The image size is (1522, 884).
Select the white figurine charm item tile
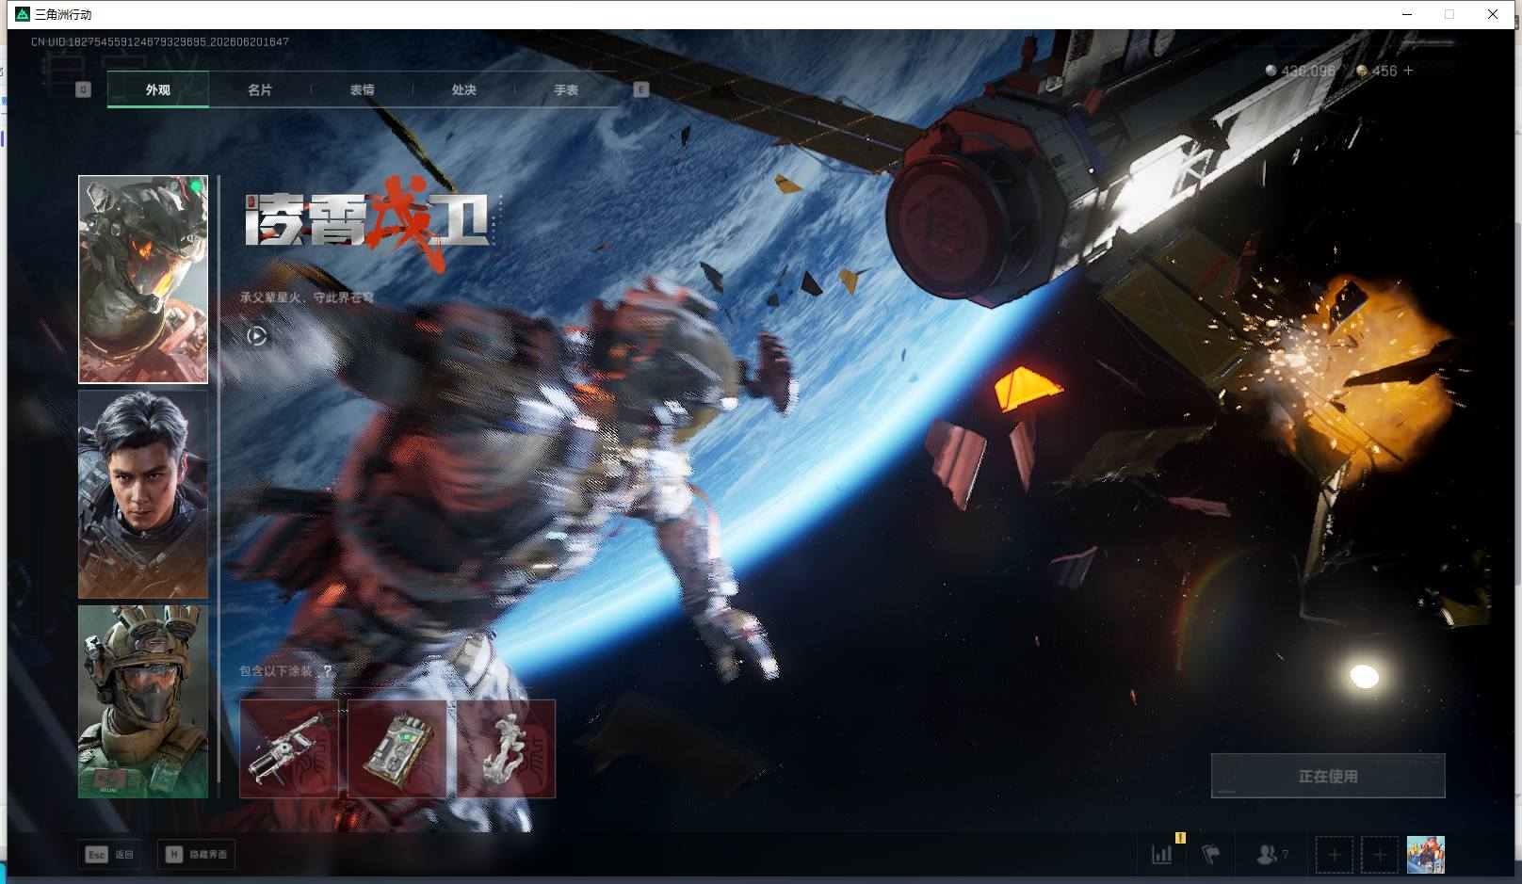[x=506, y=748]
